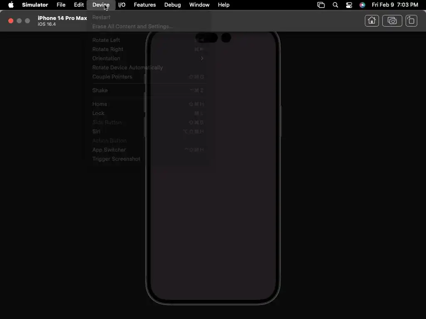The image size is (426, 319).
Task: Choose Restart from the Device menu
Action: (149, 17)
